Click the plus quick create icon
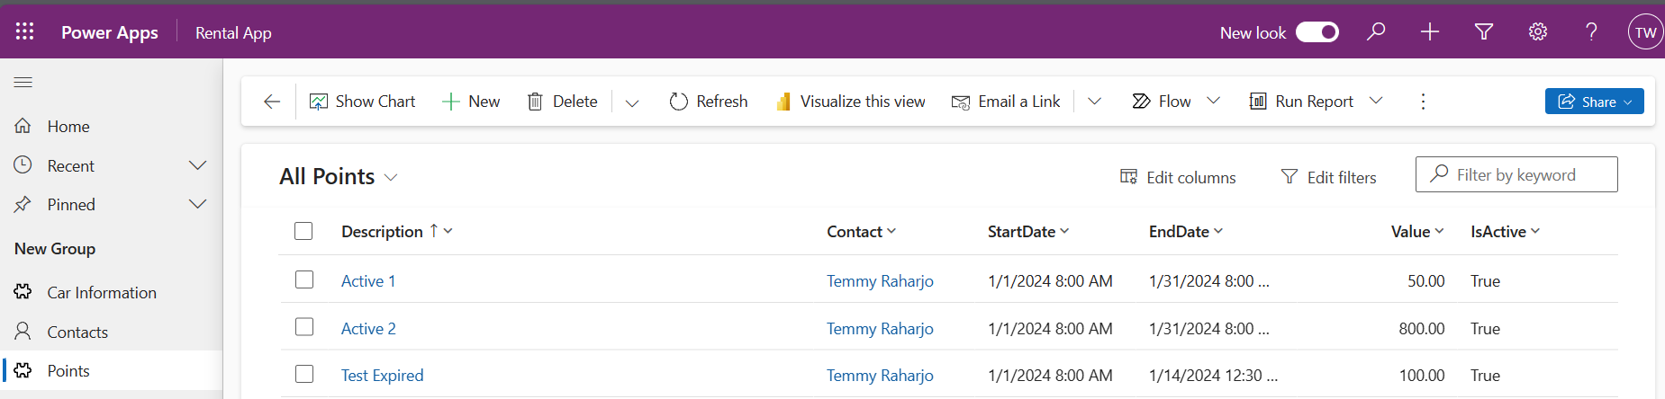 [1430, 32]
